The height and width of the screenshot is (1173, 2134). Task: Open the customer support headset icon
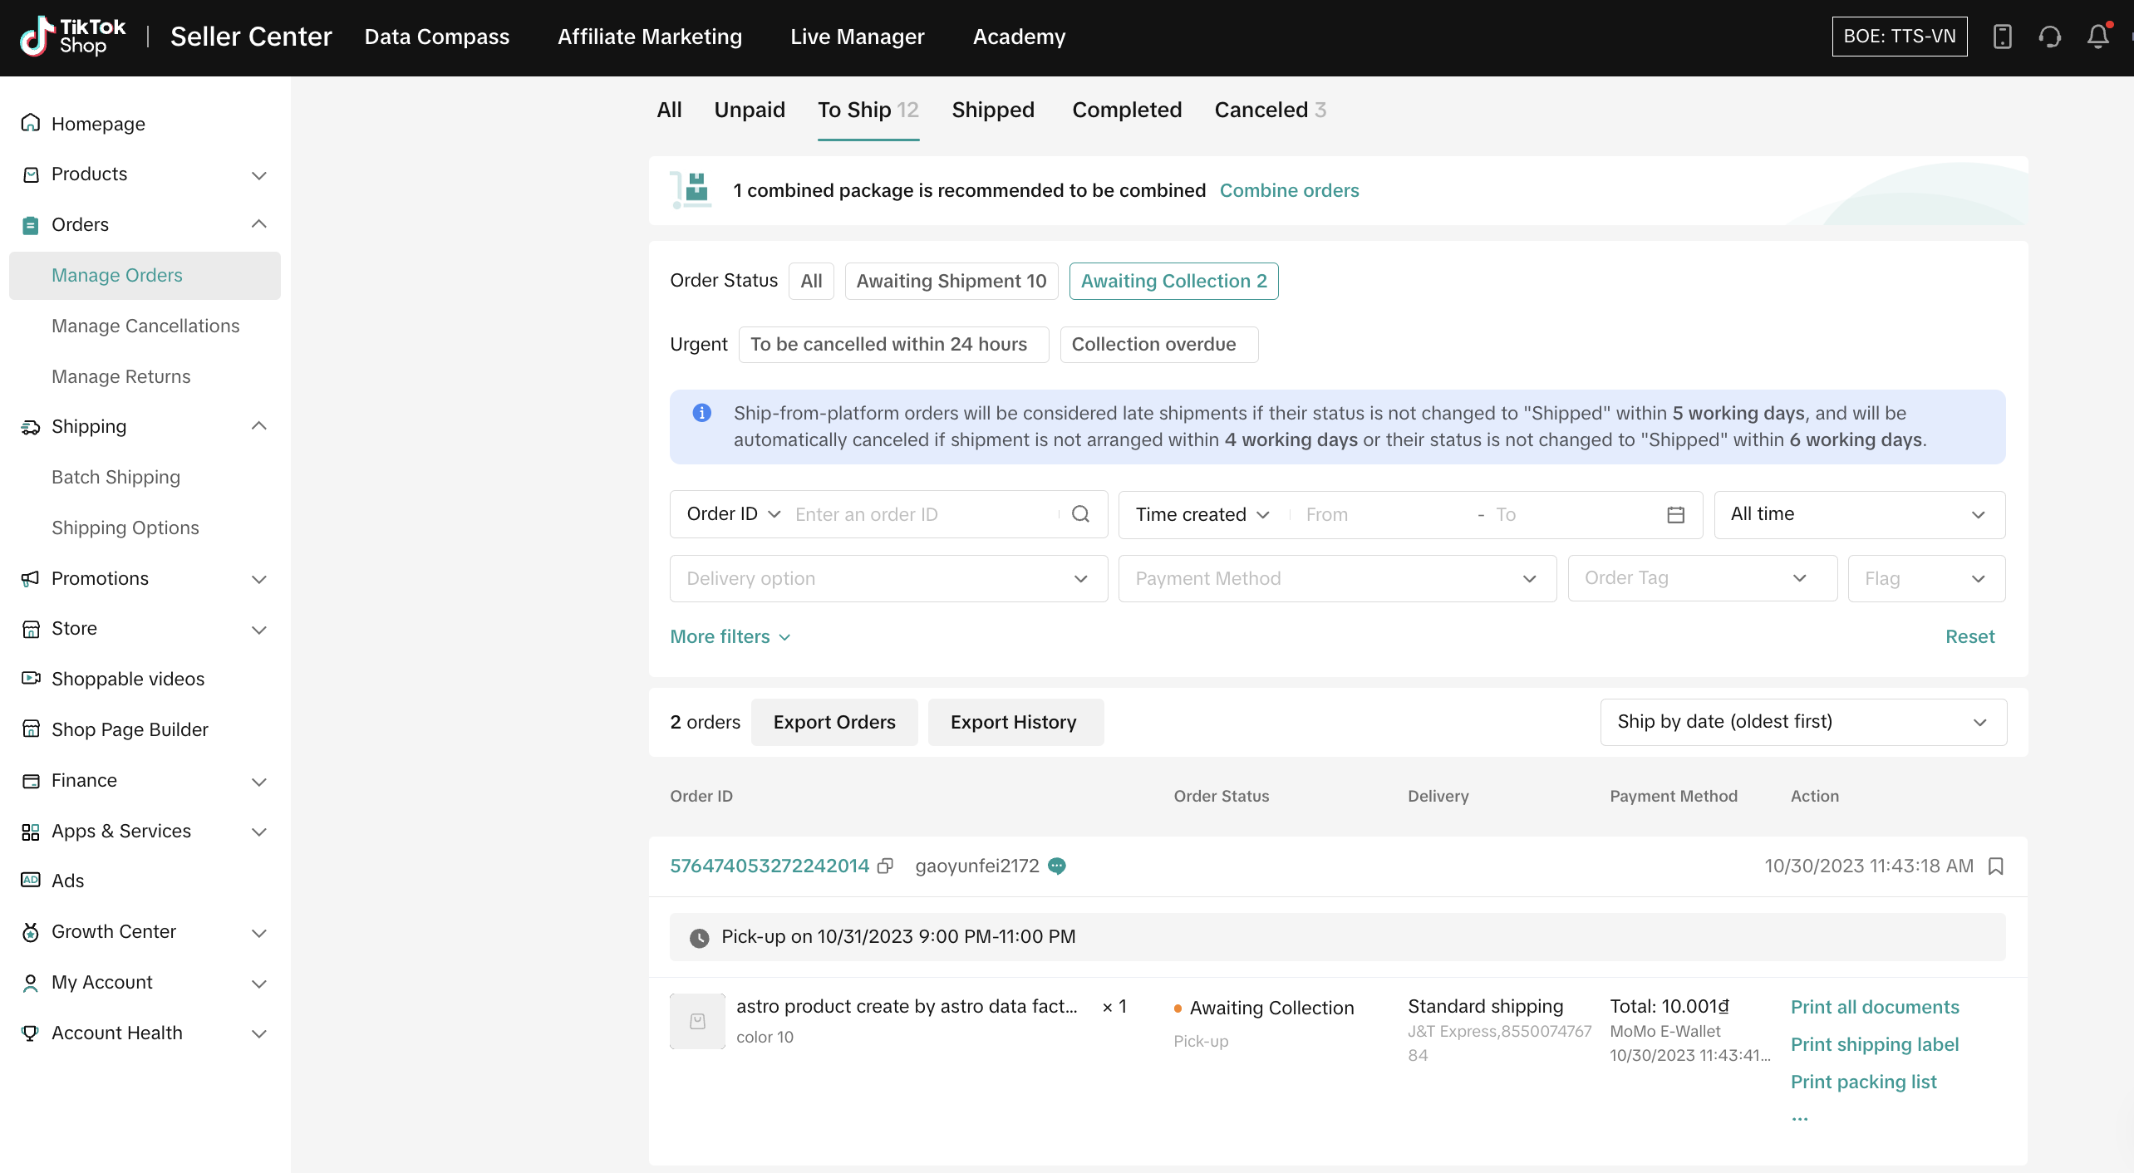2050,37
